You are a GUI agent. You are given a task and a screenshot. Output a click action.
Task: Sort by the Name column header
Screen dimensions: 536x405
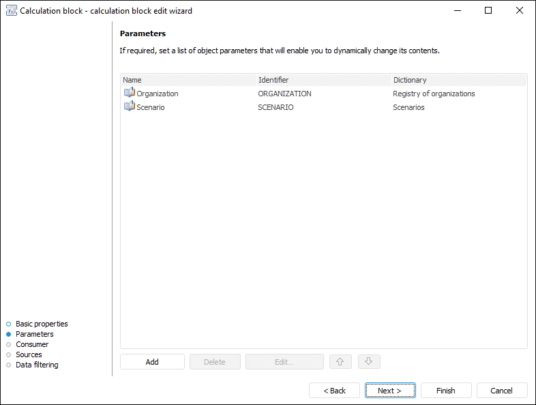point(188,80)
